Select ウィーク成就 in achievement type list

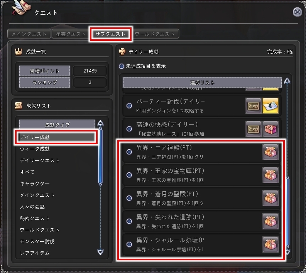[57, 149]
